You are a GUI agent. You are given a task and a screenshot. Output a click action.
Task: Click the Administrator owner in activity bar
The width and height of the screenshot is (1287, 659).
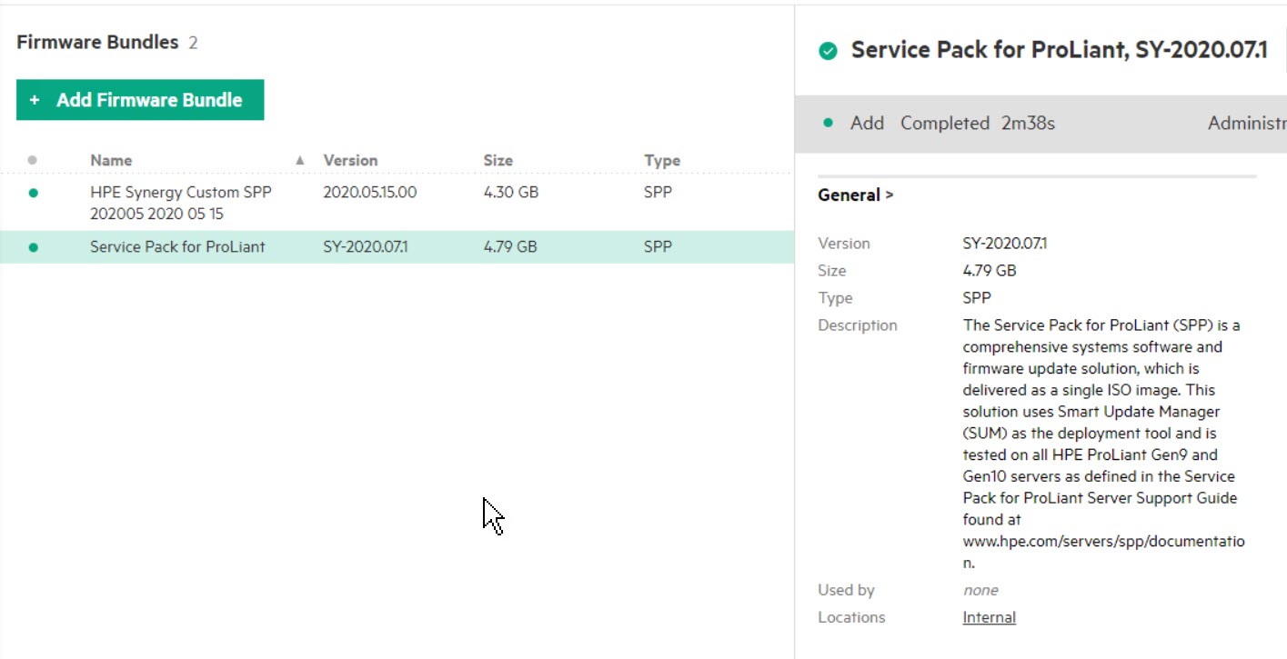tap(1246, 124)
